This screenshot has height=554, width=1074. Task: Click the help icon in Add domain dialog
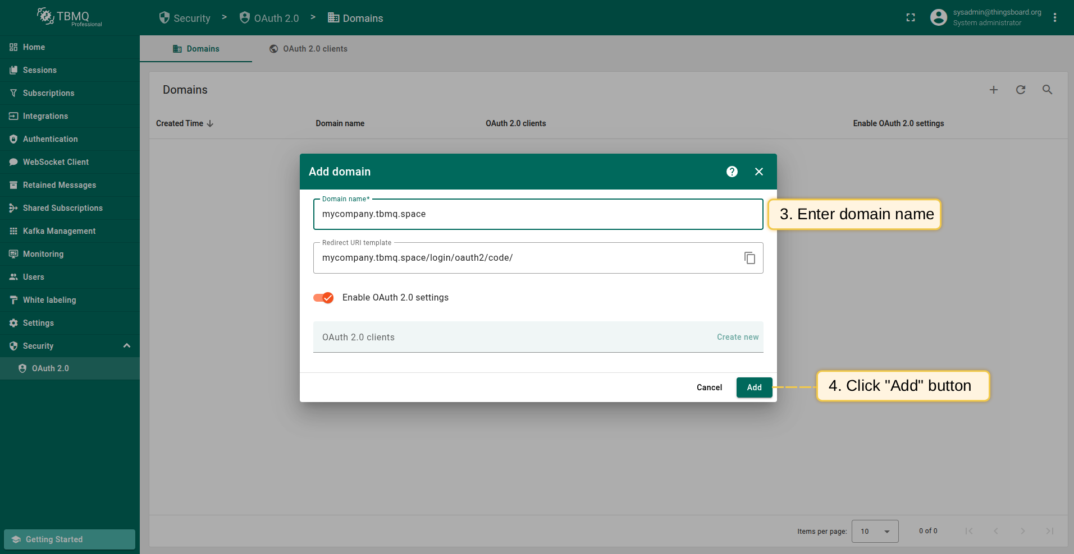point(732,172)
